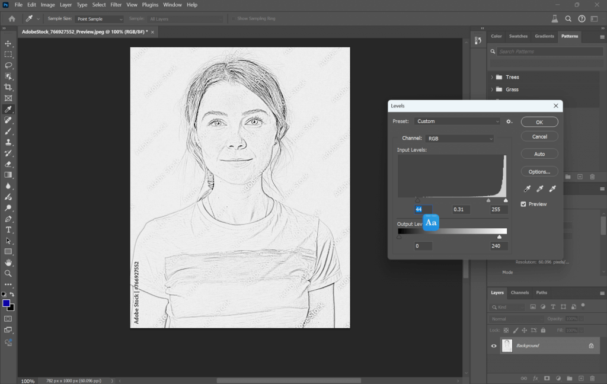Open the Levels preset gear options
Image resolution: width=607 pixels, height=384 pixels.
(509, 121)
